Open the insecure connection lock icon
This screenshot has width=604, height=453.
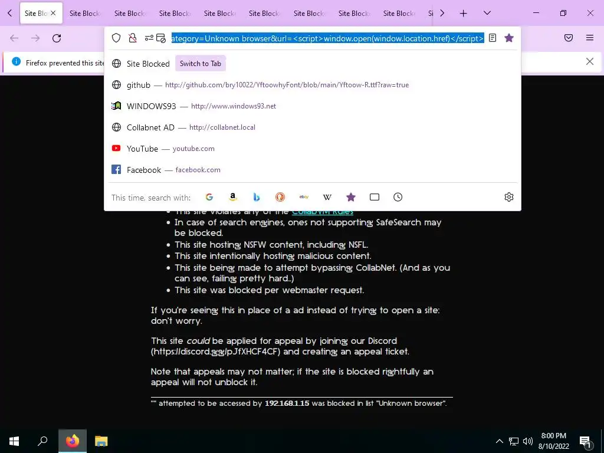point(133,38)
